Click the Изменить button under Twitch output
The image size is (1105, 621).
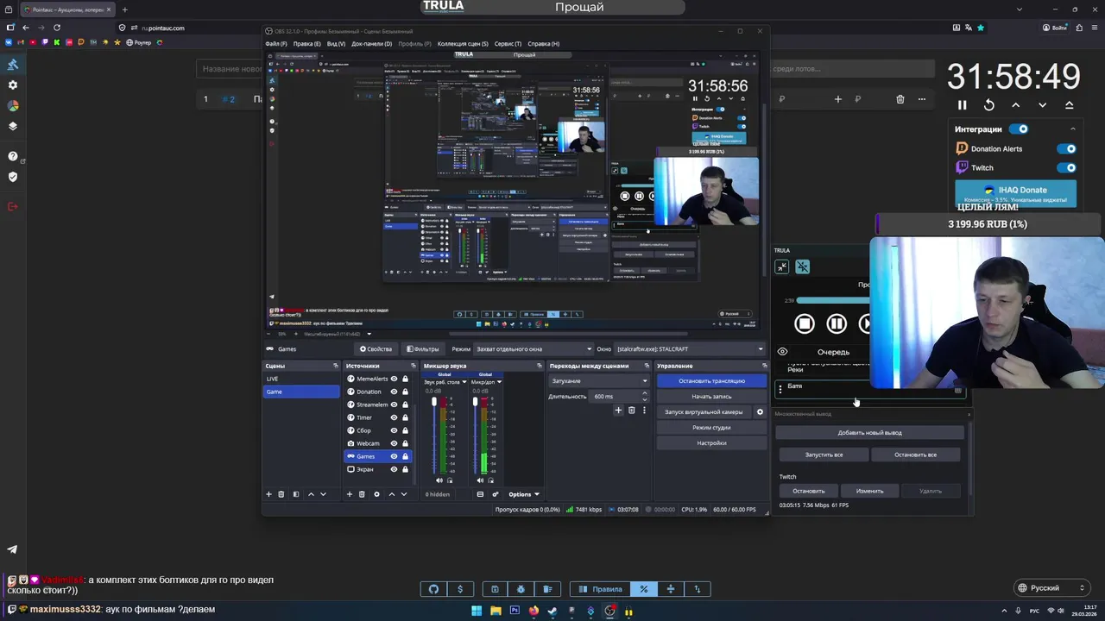(869, 491)
